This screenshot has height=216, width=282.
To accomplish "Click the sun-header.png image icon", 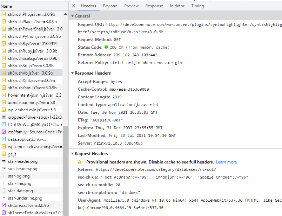I will (x=4, y=168).
